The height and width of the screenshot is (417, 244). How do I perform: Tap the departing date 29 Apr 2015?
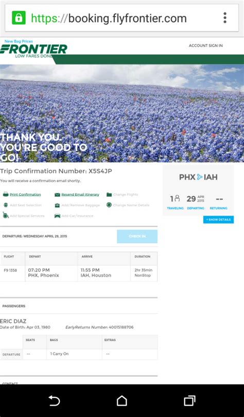tap(196, 199)
